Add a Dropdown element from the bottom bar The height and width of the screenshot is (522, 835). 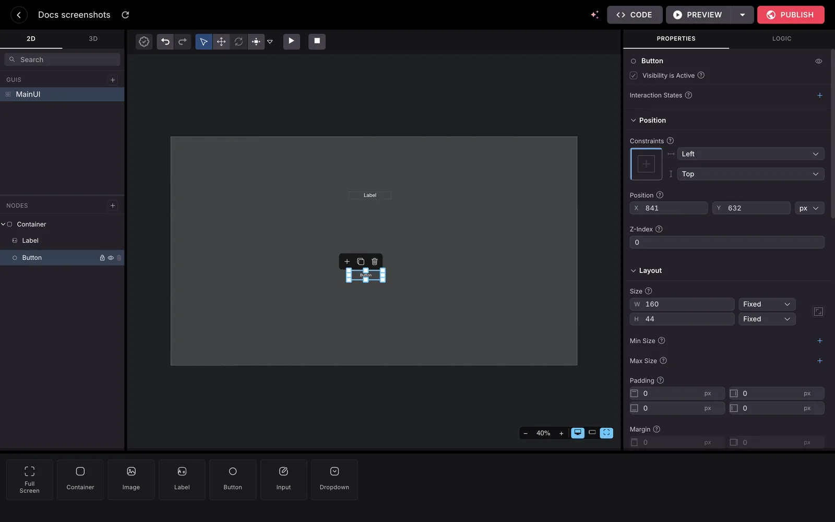tap(335, 479)
